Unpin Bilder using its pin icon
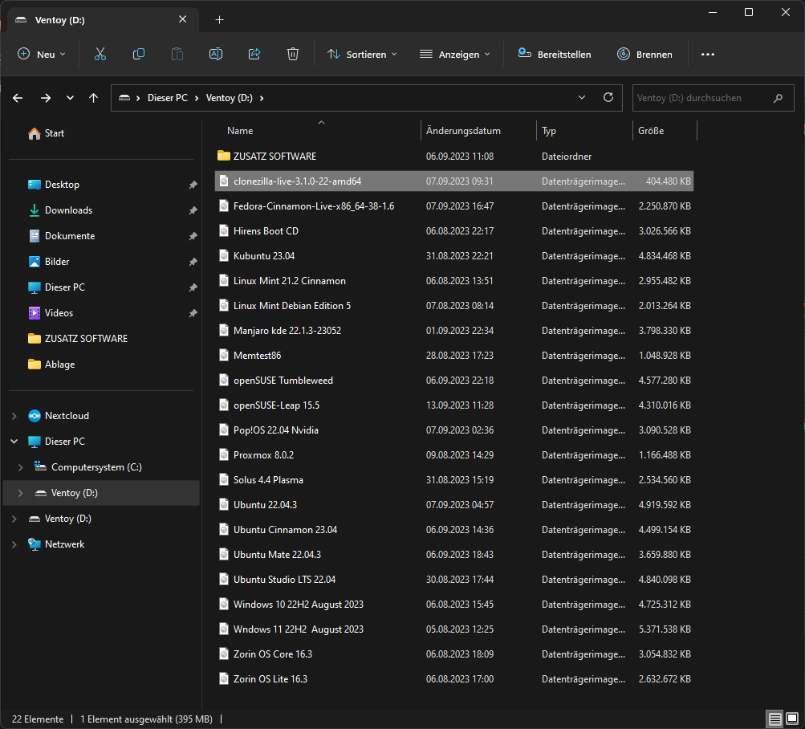Image resolution: width=805 pixels, height=729 pixels. pyautogui.click(x=193, y=262)
